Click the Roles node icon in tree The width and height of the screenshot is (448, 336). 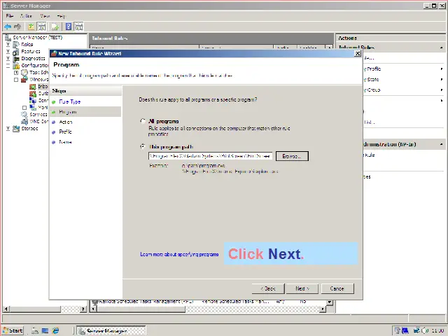tap(16, 44)
